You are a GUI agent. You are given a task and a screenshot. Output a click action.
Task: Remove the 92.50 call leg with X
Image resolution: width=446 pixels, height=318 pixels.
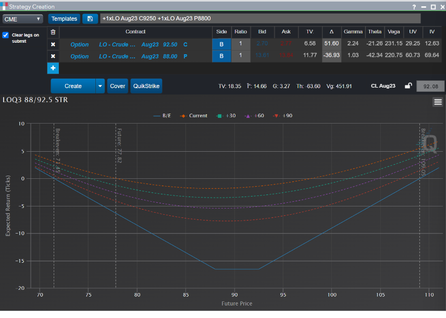(53, 44)
